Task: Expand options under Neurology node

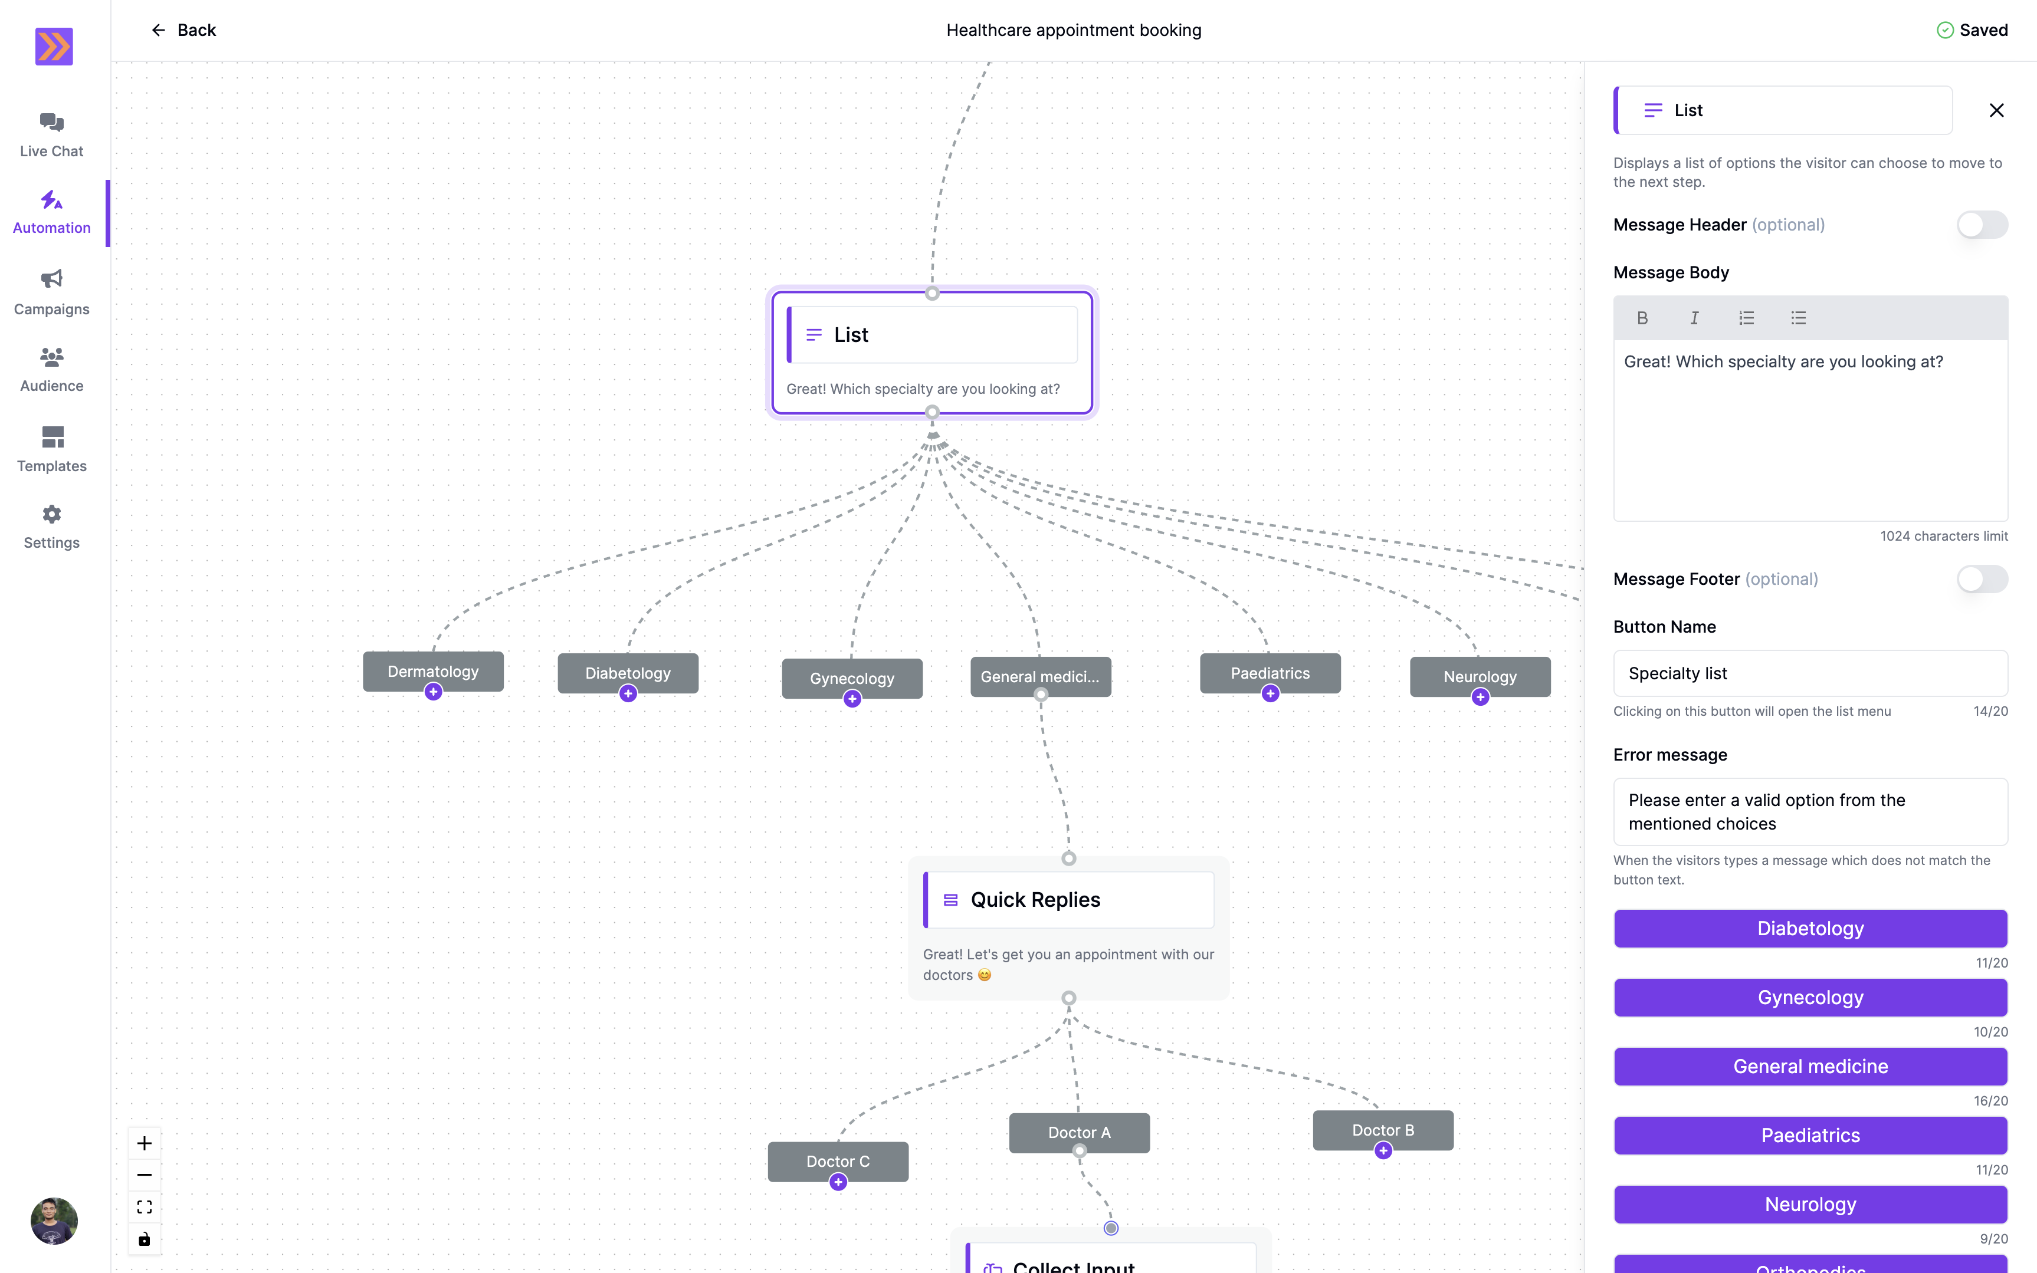Action: point(1481,697)
